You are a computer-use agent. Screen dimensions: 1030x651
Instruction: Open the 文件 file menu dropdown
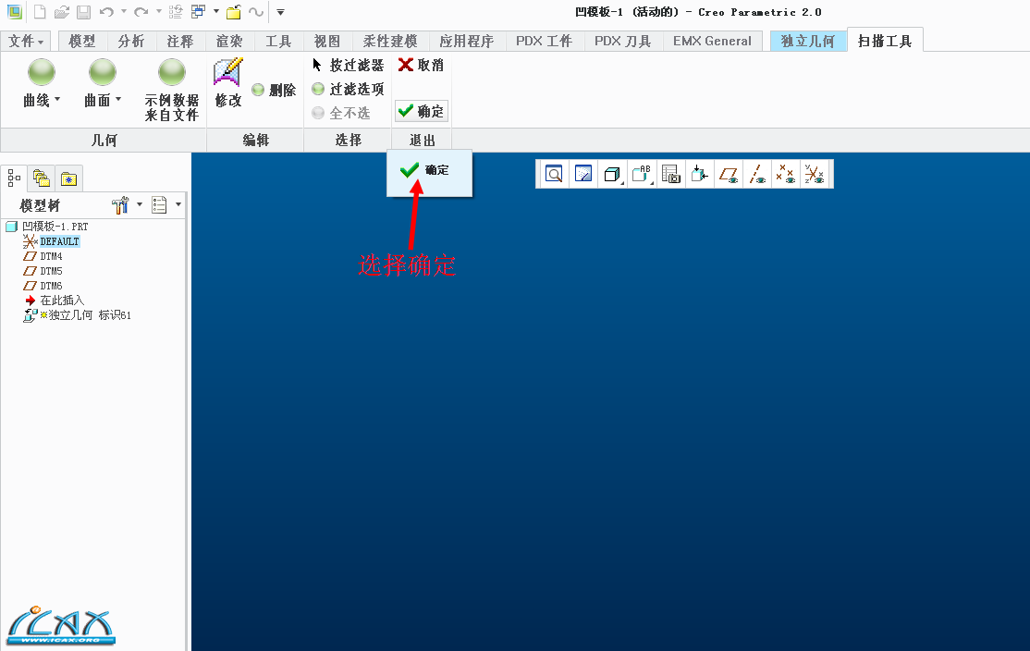26,42
